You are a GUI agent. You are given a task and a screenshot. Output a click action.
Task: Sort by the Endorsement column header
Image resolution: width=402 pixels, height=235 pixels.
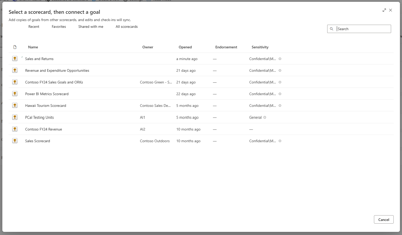[x=226, y=47]
